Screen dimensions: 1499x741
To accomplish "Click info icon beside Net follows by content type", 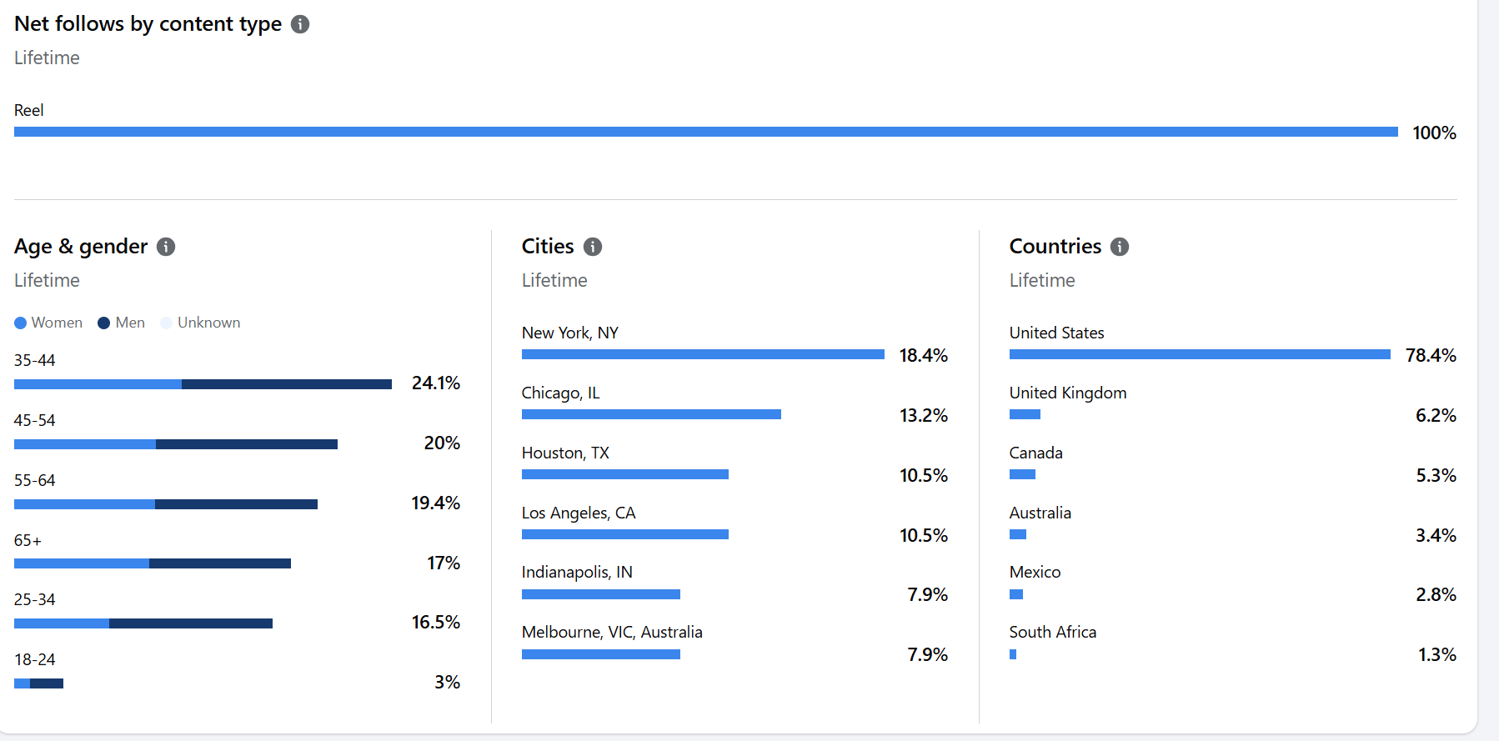I will [x=300, y=24].
